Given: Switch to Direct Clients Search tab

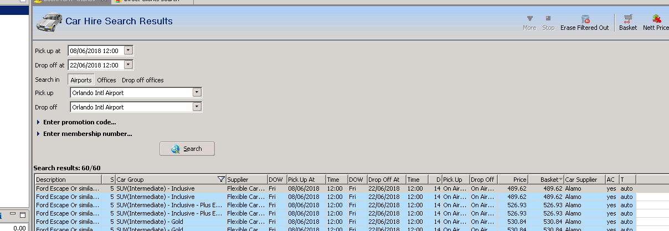Looking at the screenshot, I should pyautogui.click(x=152, y=2).
